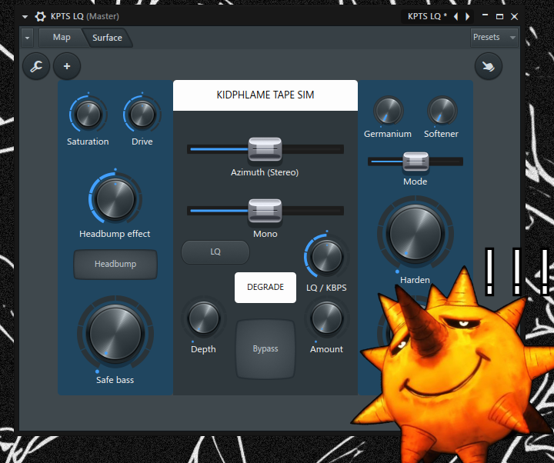This screenshot has height=463, width=554.
Task: Maximize the KPTS LQ plugin window
Action: (x=499, y=16)
